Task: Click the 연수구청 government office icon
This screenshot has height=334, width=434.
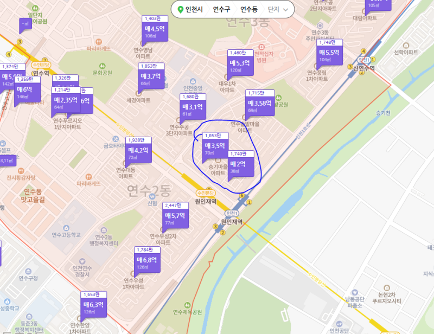Action: tap(28, 271)
